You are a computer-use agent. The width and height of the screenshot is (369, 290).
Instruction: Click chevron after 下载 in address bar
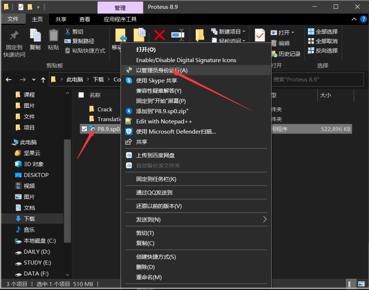[109, 80]
